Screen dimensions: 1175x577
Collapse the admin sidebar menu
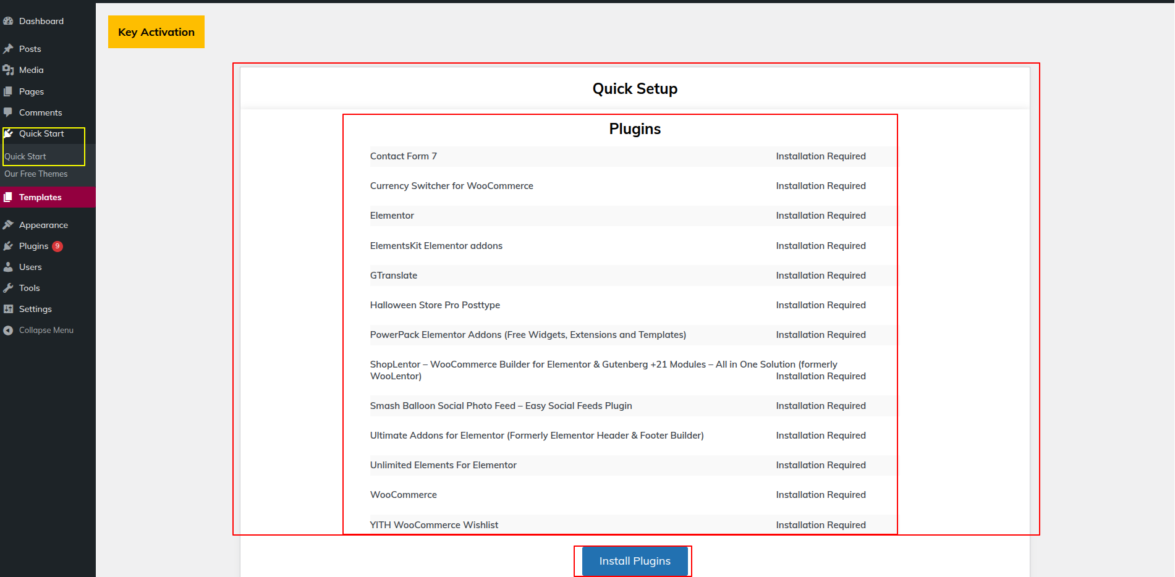click(48, 331)
